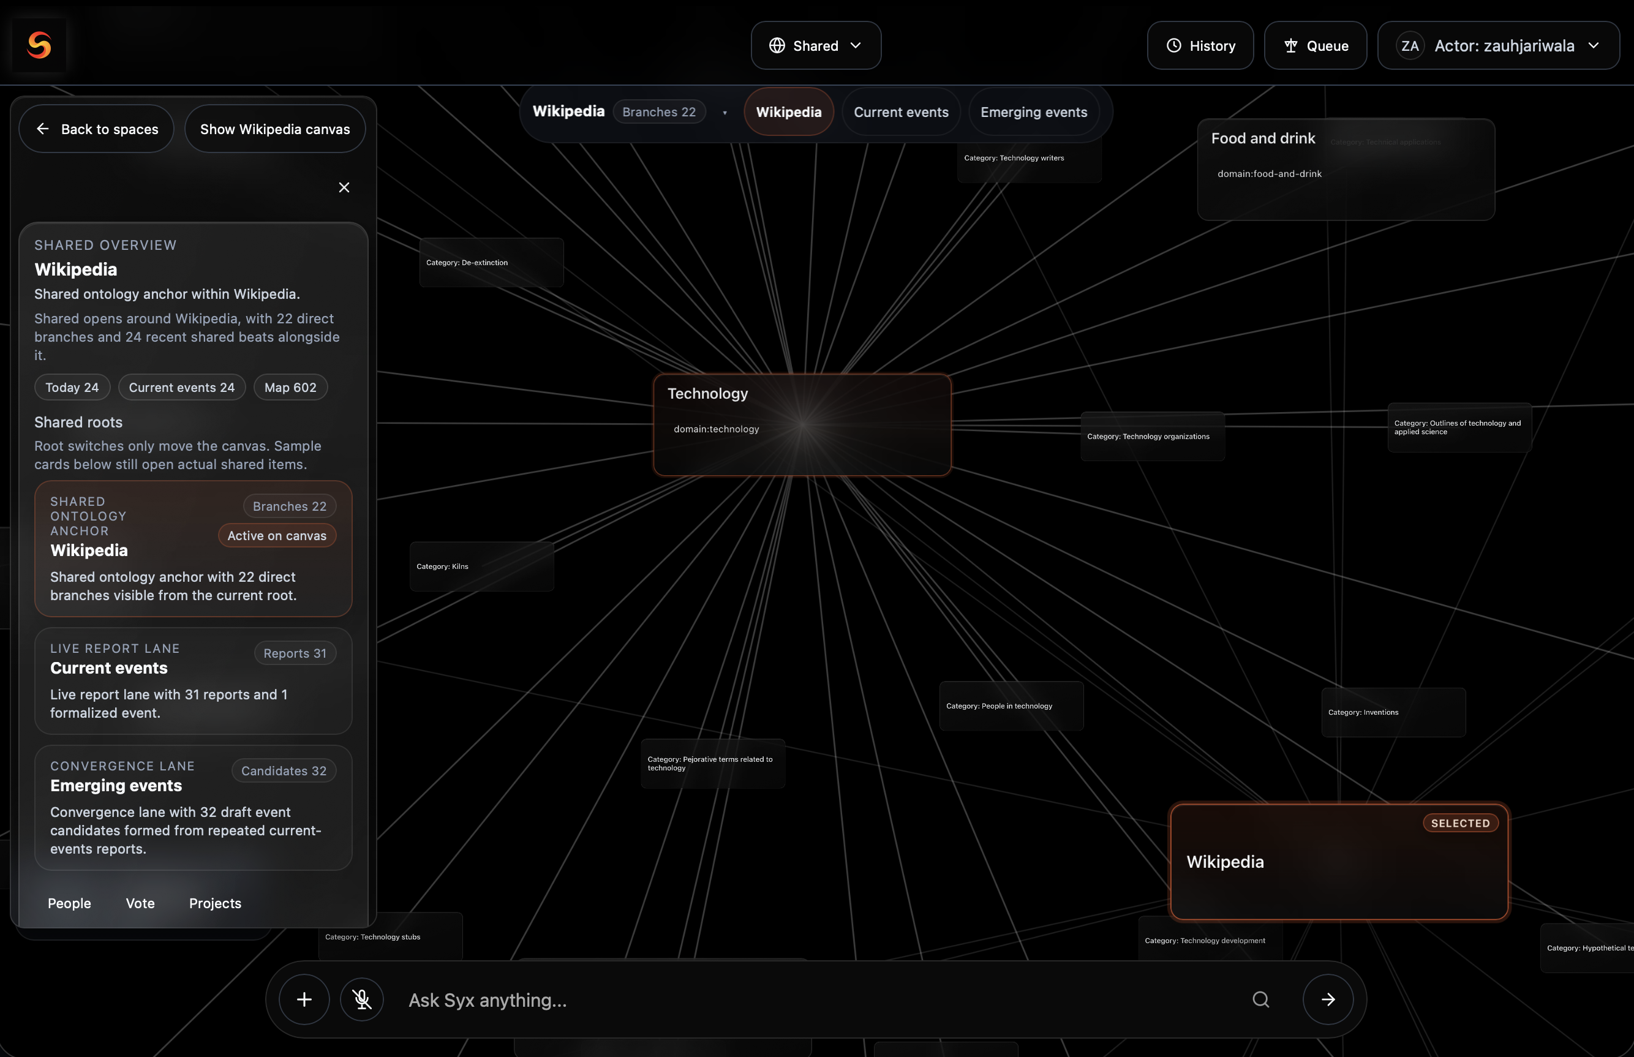Toggle the muted microphone icon
The width and height of the screenshot is (1634, 1057).
pyautogui.click(x=362, y=999)
